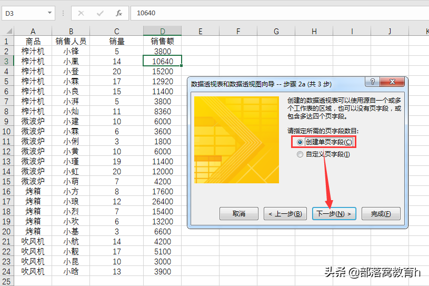Click the wizard illustration image
This screenshot has width=429, height=286.
[237, 140]
